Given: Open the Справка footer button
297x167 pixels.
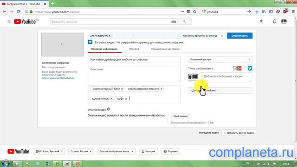Looking at the screenshot, I should point(170,151).
